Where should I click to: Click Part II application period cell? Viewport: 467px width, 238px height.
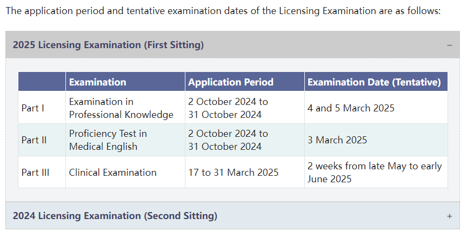(245, 140)
